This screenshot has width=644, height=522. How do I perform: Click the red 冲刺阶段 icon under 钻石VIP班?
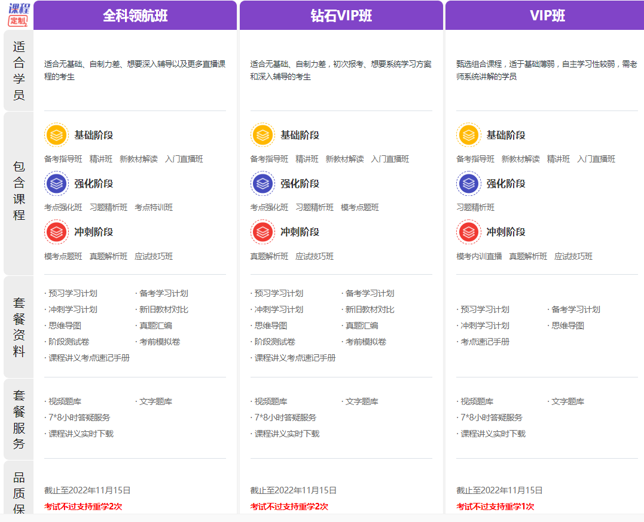click(263, 232)
